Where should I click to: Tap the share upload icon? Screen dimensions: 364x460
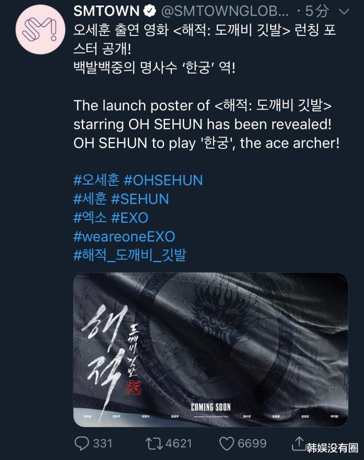tap(299, 443)
